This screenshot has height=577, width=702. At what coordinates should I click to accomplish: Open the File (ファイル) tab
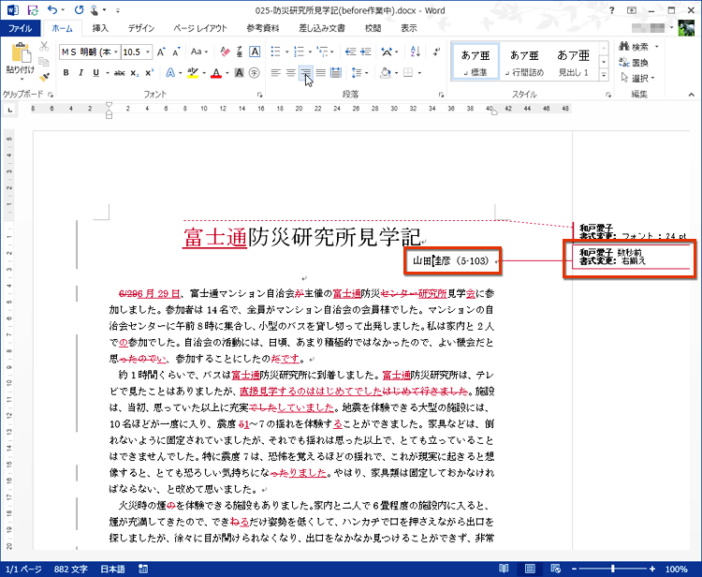[21, 28]
